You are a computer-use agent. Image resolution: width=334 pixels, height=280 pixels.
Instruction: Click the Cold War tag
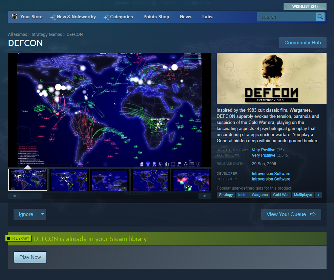(281, 195)
